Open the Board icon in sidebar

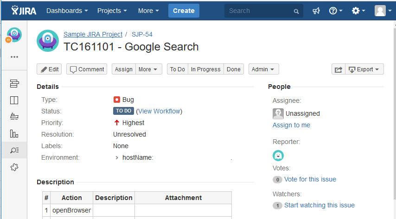tap(14, 100)
